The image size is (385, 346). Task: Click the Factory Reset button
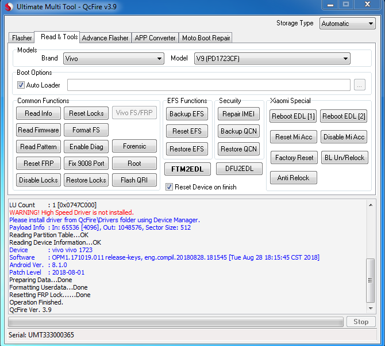(x=294, y=157)
